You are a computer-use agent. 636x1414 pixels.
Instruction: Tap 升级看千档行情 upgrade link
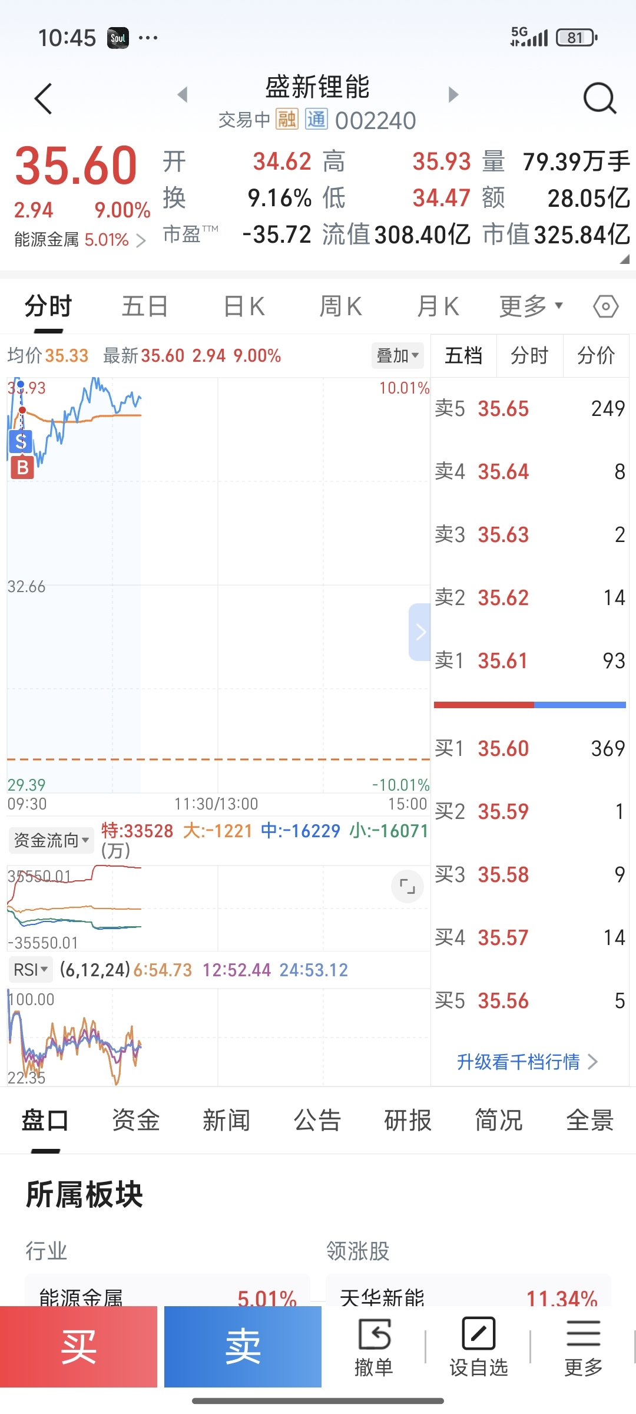527,1062
